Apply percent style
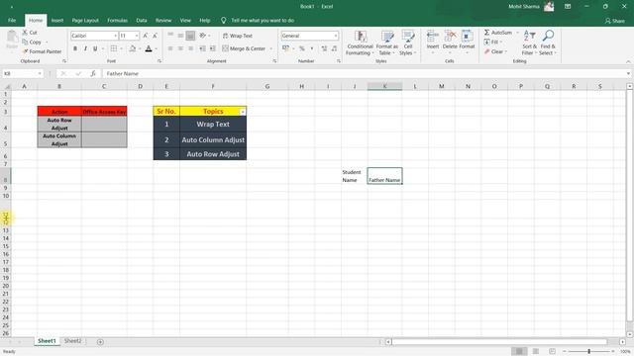Image resolution: width=634 pixels, height=356 pixels. (301, 48)
